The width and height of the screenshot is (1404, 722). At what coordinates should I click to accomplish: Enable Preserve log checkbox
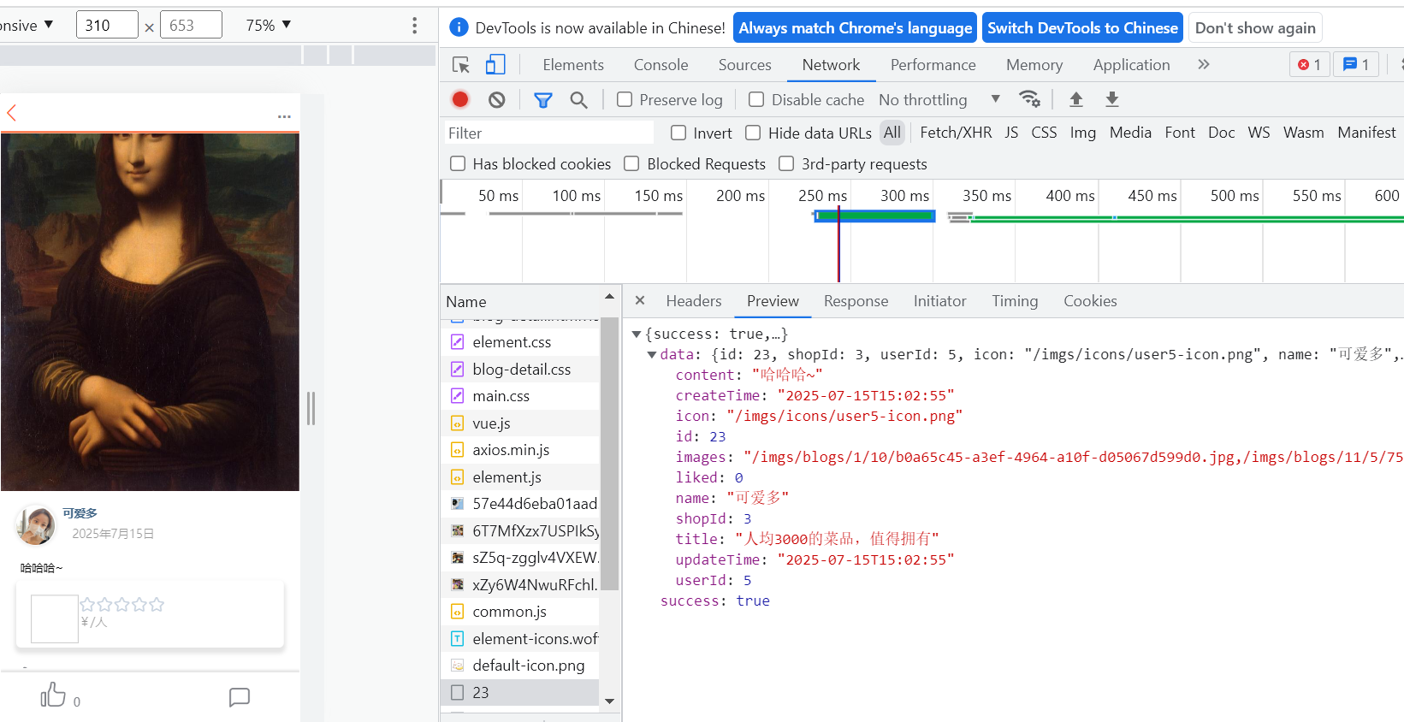pos(625,99)
